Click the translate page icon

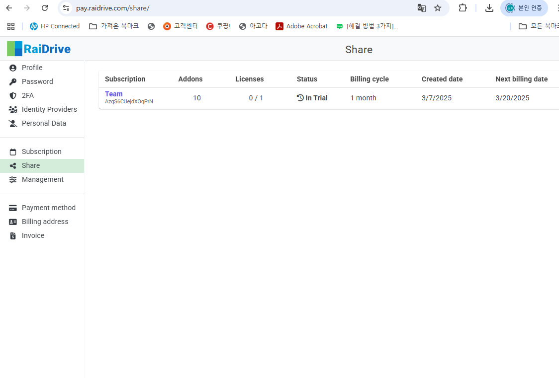pyautogui.click(x=421, y=8)
